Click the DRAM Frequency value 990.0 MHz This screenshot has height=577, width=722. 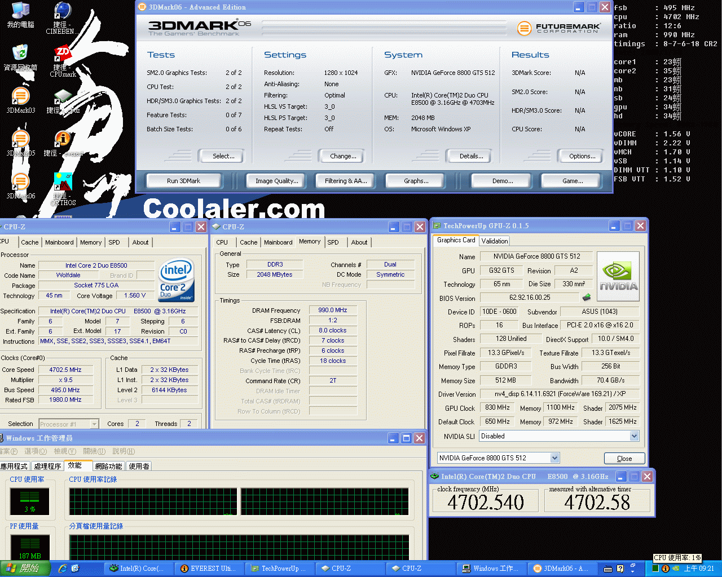pyautogui.click(x=333, y=310)
